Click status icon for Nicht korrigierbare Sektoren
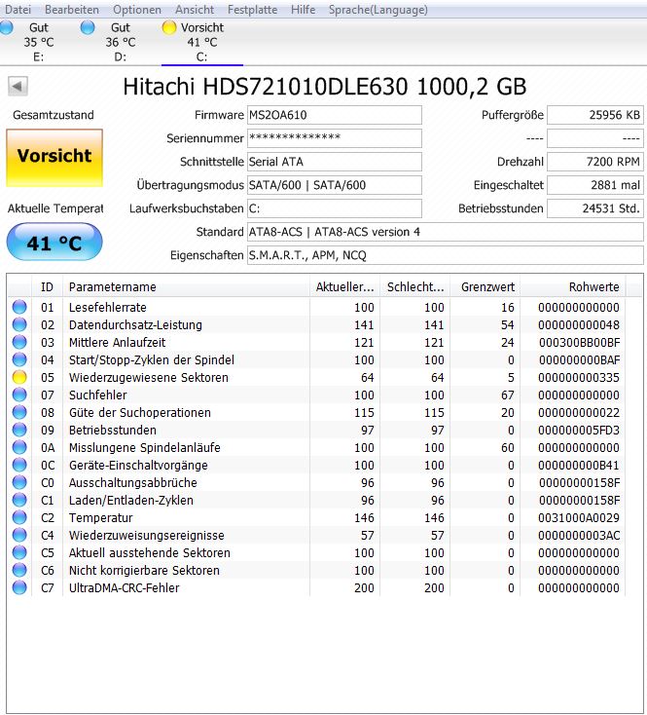 pos(19,571)
